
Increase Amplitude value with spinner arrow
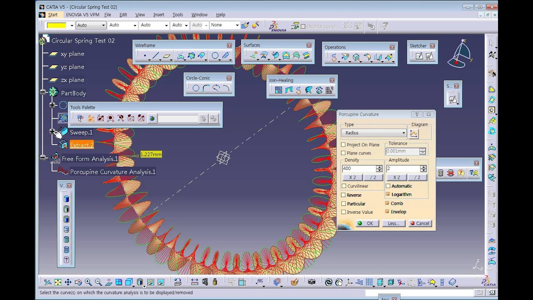[x=423, y=167]
